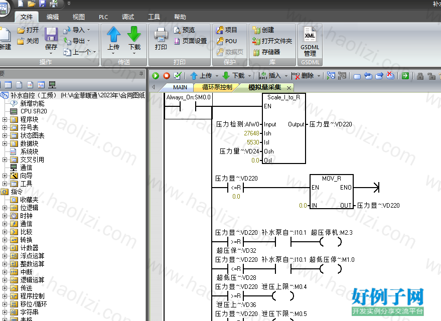Expand the 数据块 tree node

pyautogui.click(x=5, y=143)
